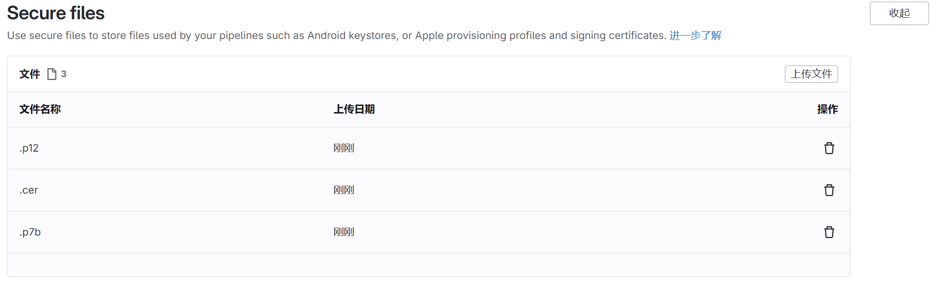Click the file count number 3
The width and height of the screenshot is (940, 283).
tap(64, 74)
